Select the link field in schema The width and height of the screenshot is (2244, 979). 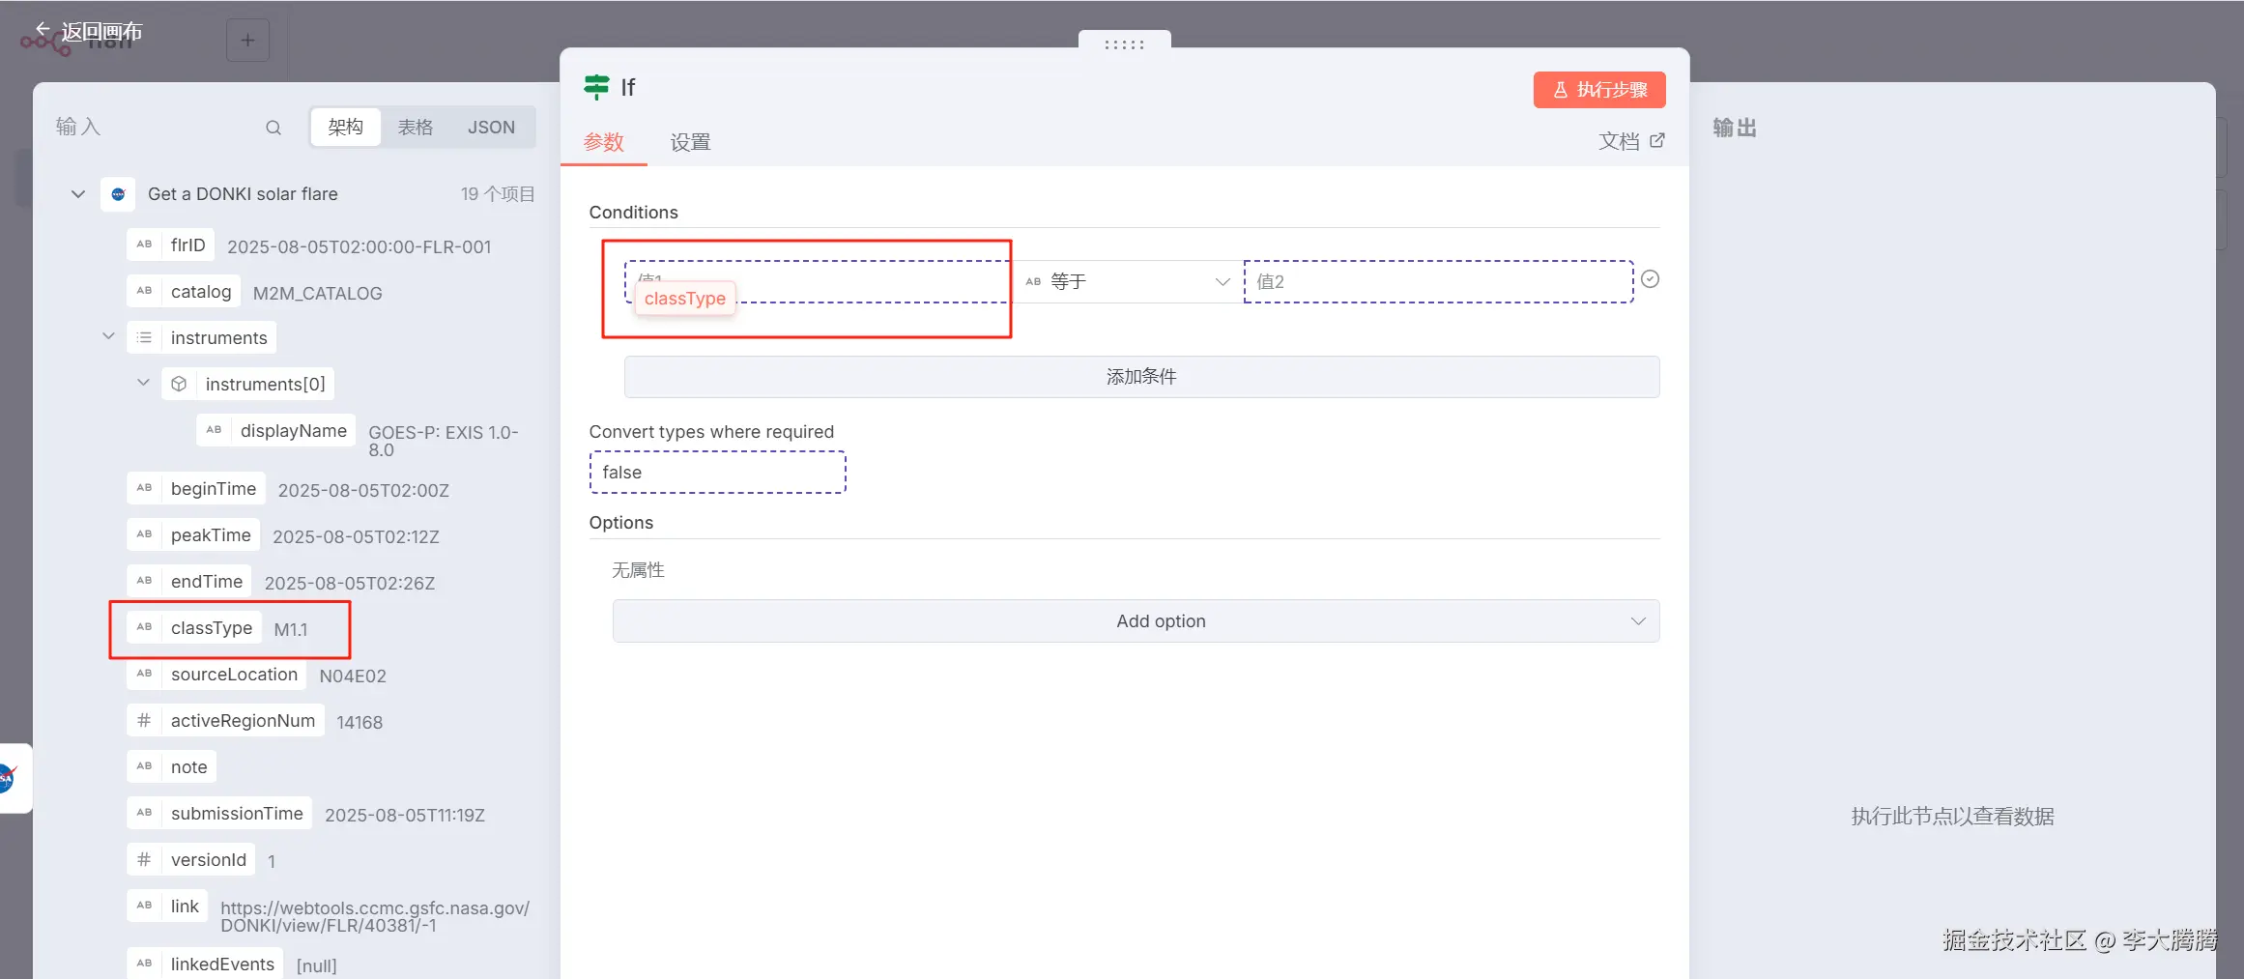pos(167,907)
